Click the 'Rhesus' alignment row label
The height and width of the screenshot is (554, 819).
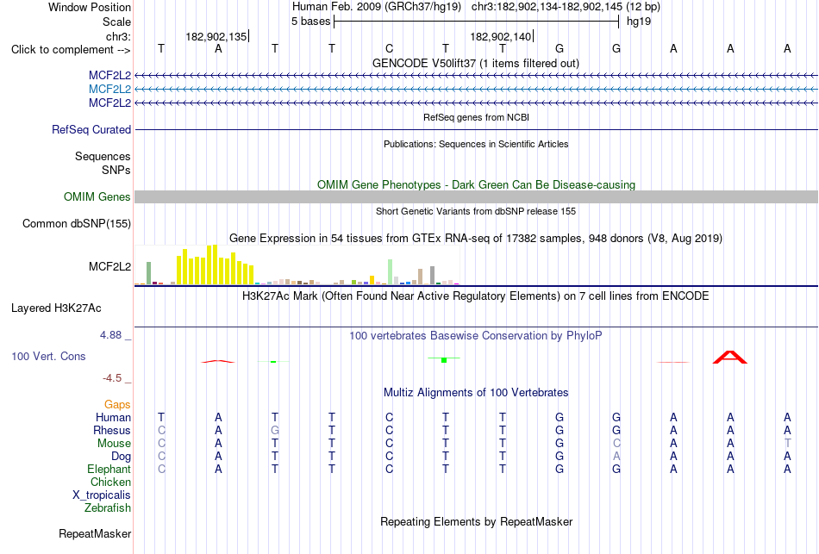112,430
